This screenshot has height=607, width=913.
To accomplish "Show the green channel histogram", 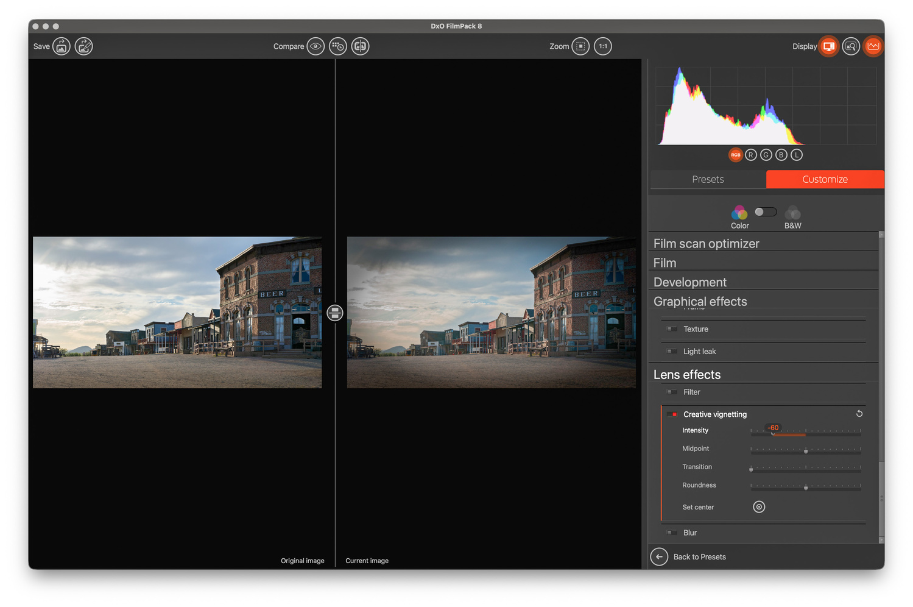I will click(x=766, y=155).
